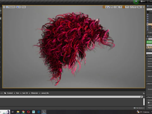Viewport: 152px width, 114px height.
Task: Collapse the Materials section in Details
Action: coord(147,84)
